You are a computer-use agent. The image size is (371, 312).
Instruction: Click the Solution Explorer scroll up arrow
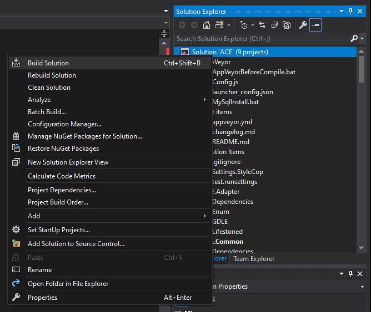pos(361,51)
